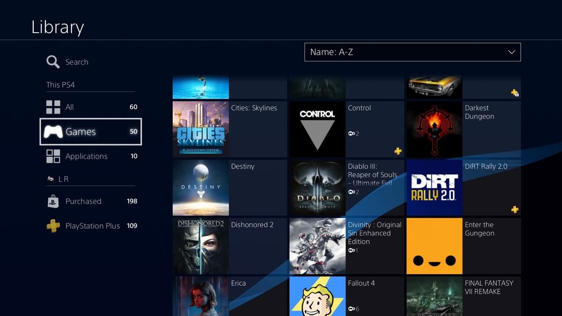Click the PlayStation Plus icon in sidebar
Image resolution: width=562 pixels, height=316 pixels.
coord(53,226)
